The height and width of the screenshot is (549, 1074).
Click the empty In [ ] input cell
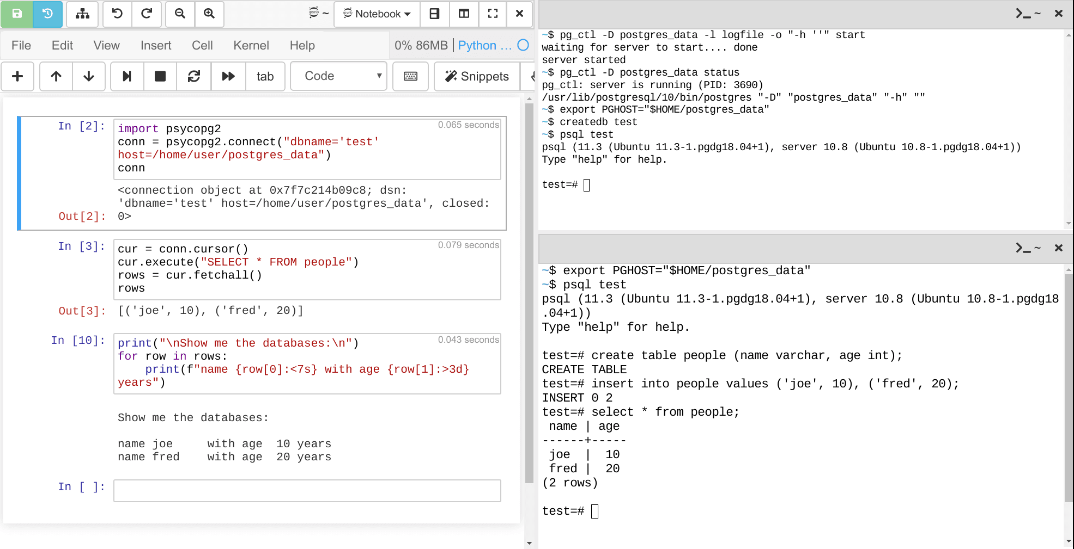307,490
